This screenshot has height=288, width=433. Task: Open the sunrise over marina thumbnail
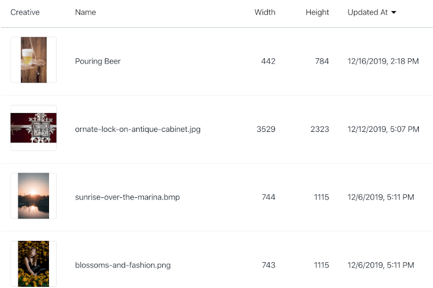coord(34,196)
